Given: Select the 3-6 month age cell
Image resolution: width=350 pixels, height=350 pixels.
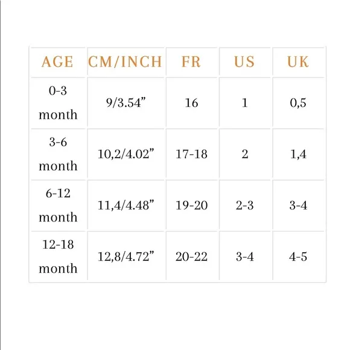Looking at the screenshot, I should click(x=58, y=154).
